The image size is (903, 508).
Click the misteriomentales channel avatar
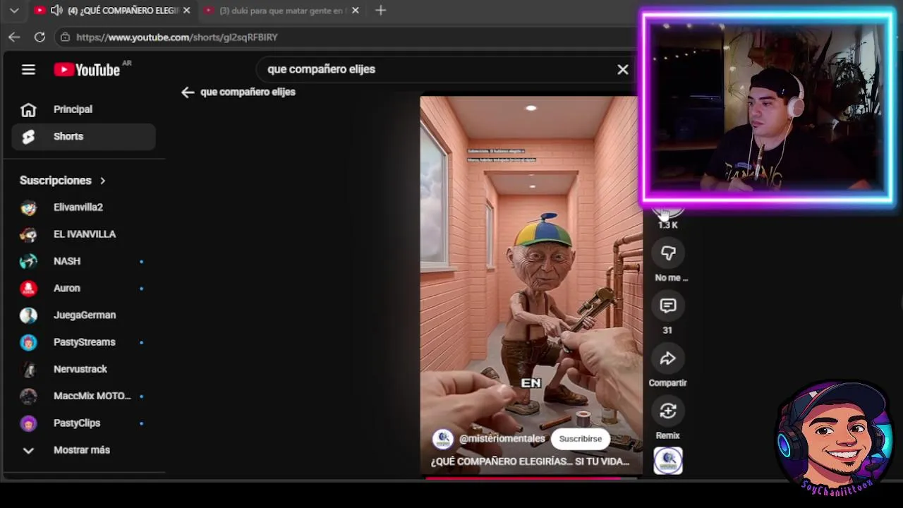point(443,439)
